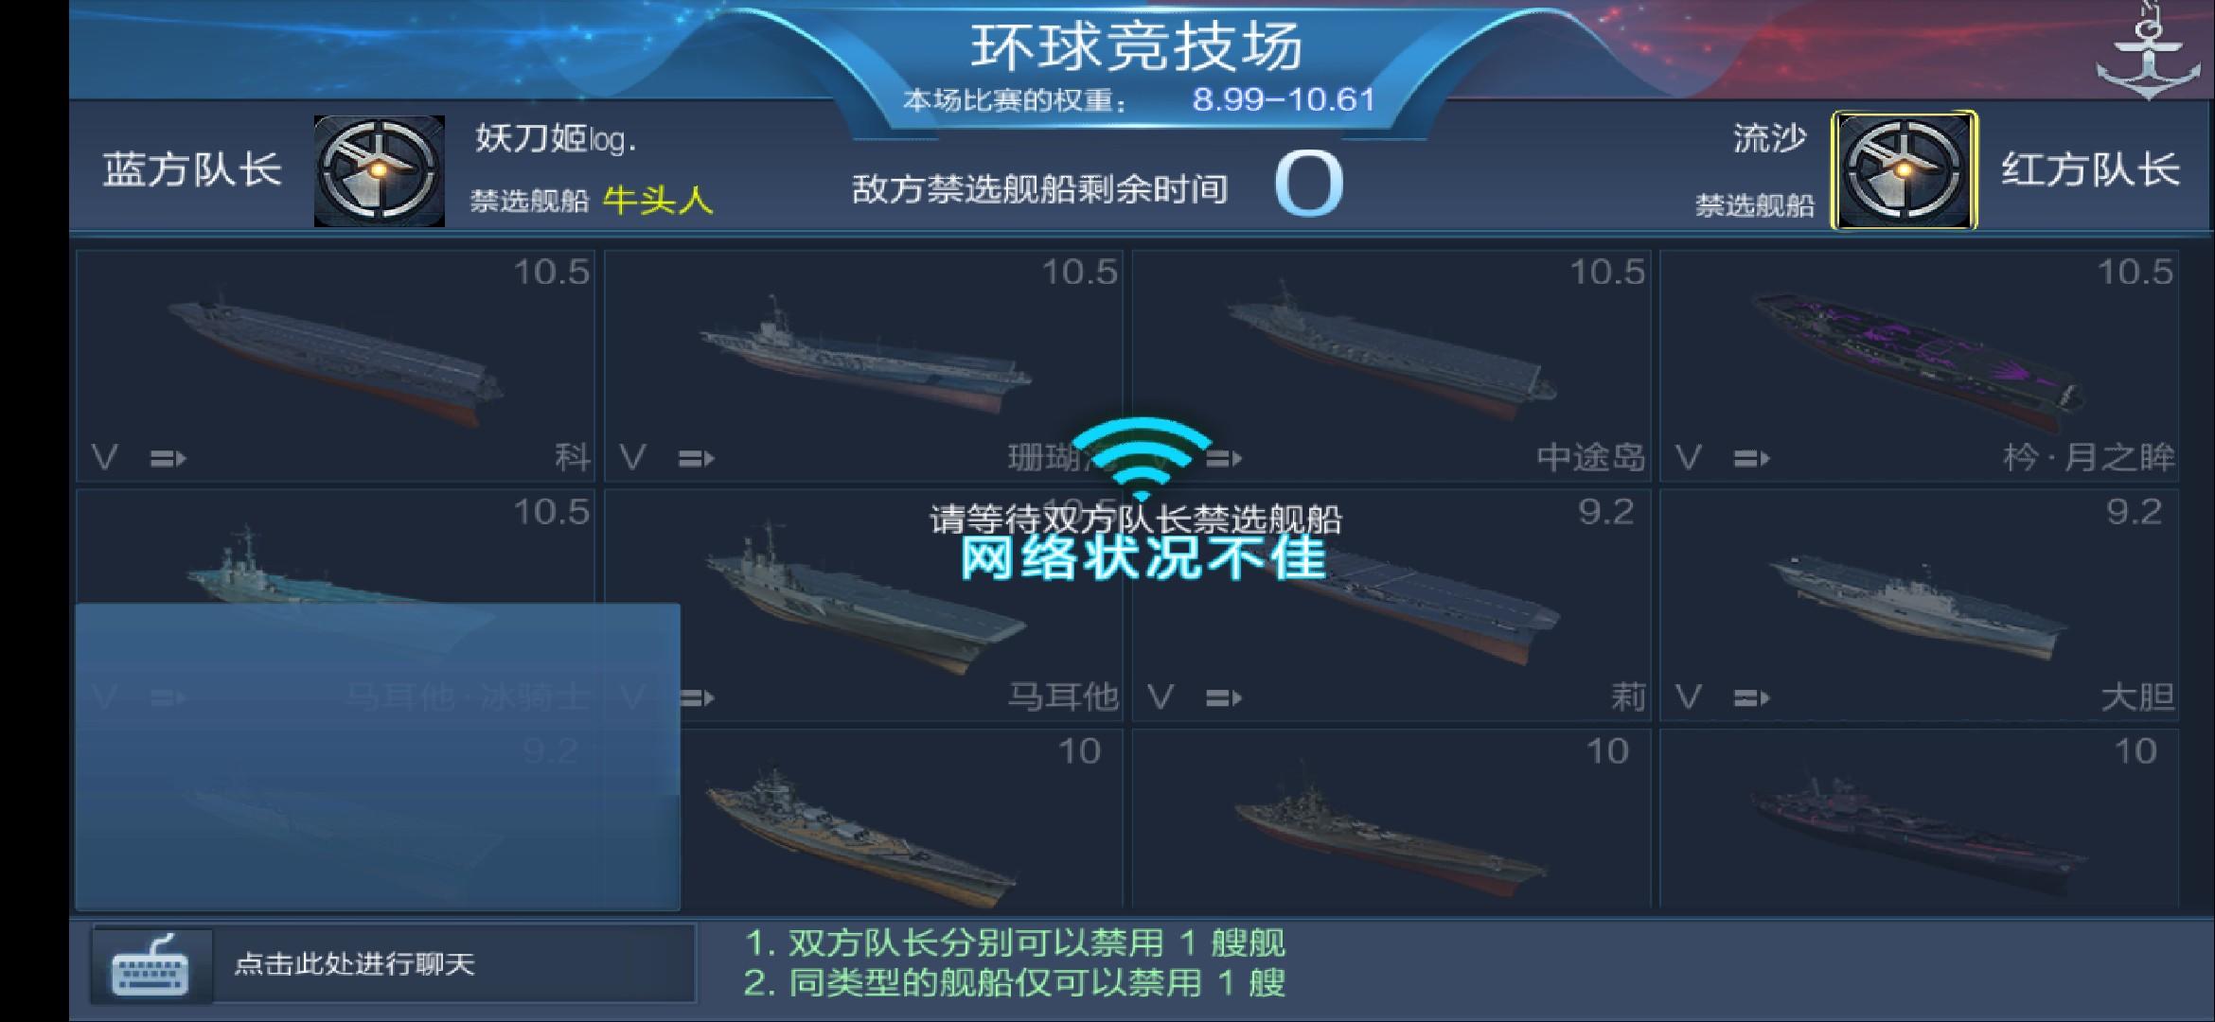Viewport: 2215px width, 1022px height.
Task: Pick the 珊瑚 carrier card
Action: click(863, 365)
